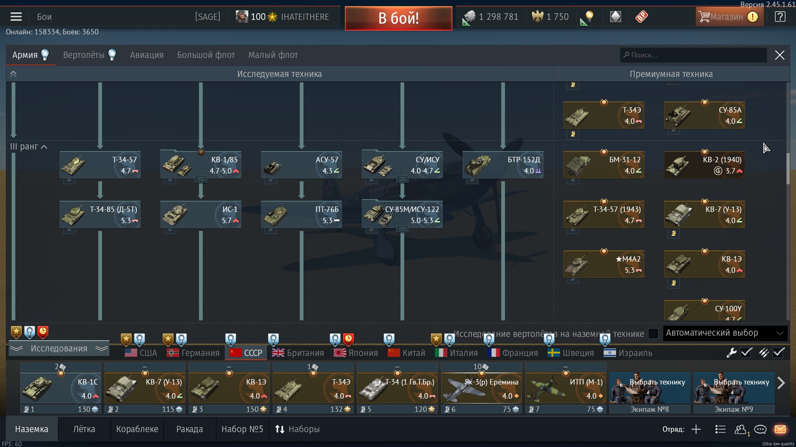796x447 pixels.
Task: Open the Бои game mode selector
Action: (44, 17)
